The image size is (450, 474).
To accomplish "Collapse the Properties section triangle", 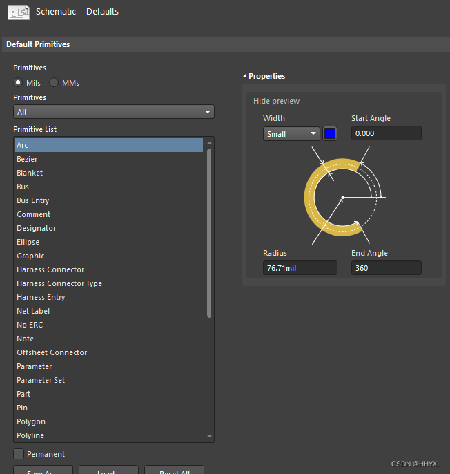I will pos(244,76).
